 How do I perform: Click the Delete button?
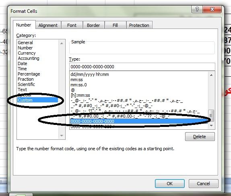(200, 137)
